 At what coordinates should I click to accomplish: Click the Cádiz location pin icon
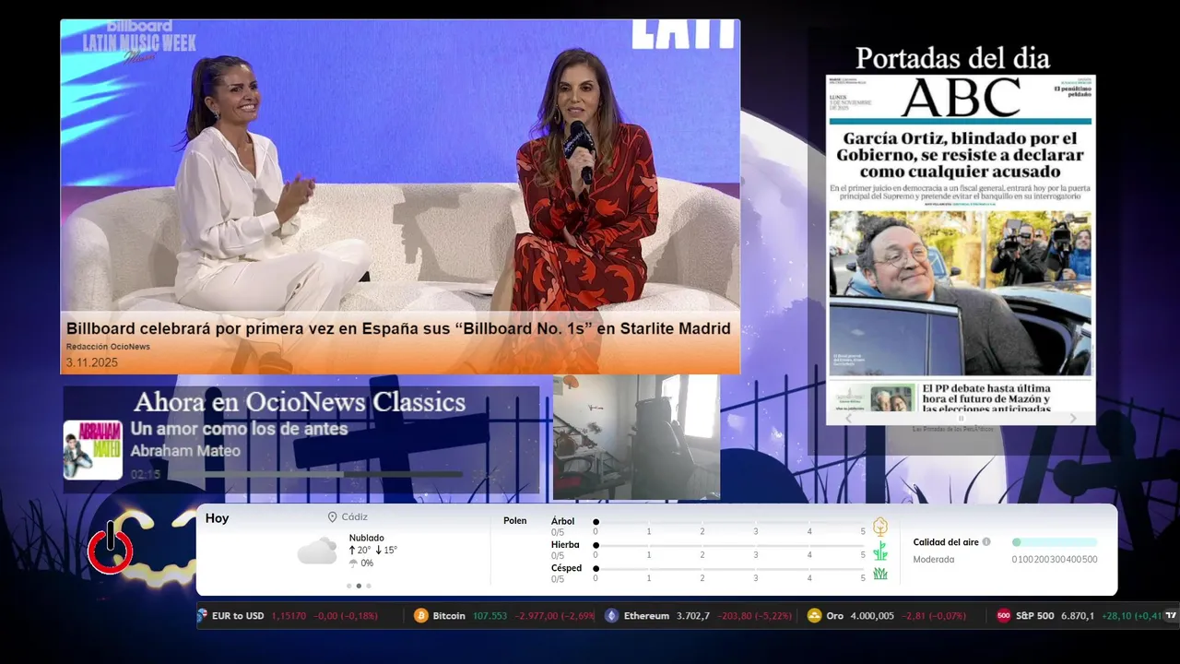332,517
